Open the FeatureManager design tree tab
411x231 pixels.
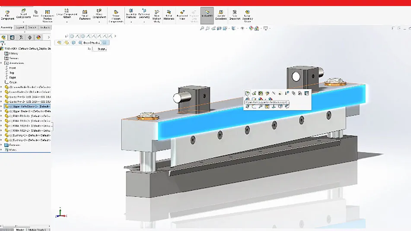click(3, 38)
